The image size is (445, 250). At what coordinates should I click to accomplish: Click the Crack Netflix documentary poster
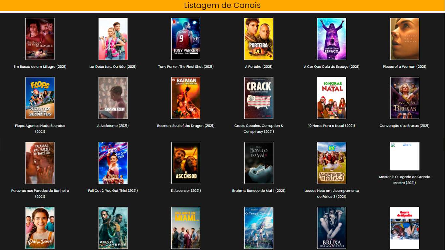pos(259,98)
